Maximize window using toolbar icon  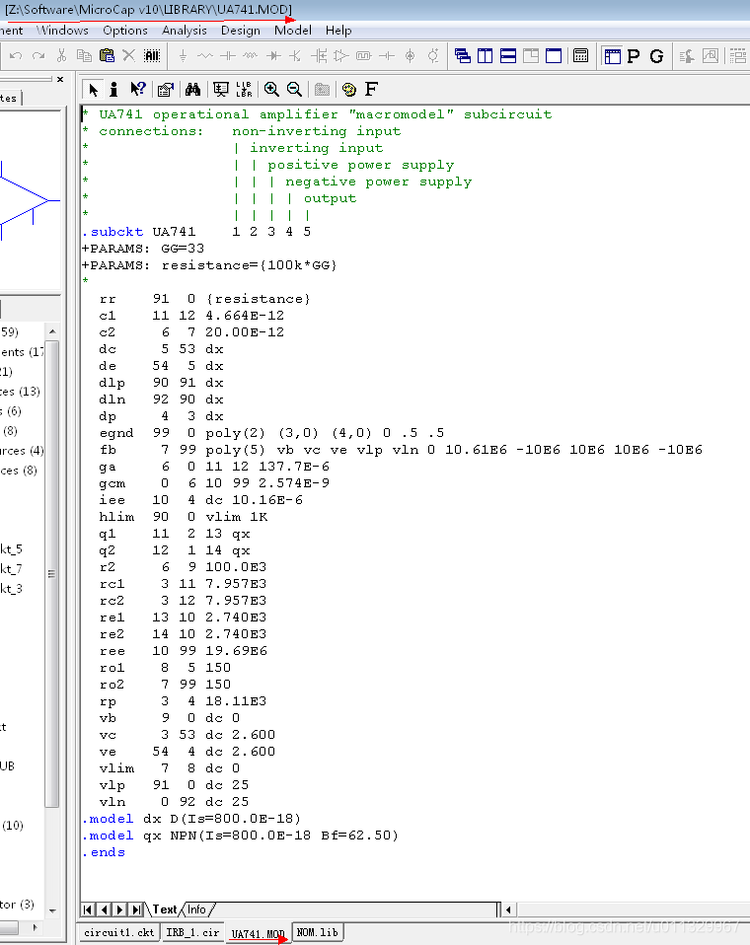coord(554,56)
